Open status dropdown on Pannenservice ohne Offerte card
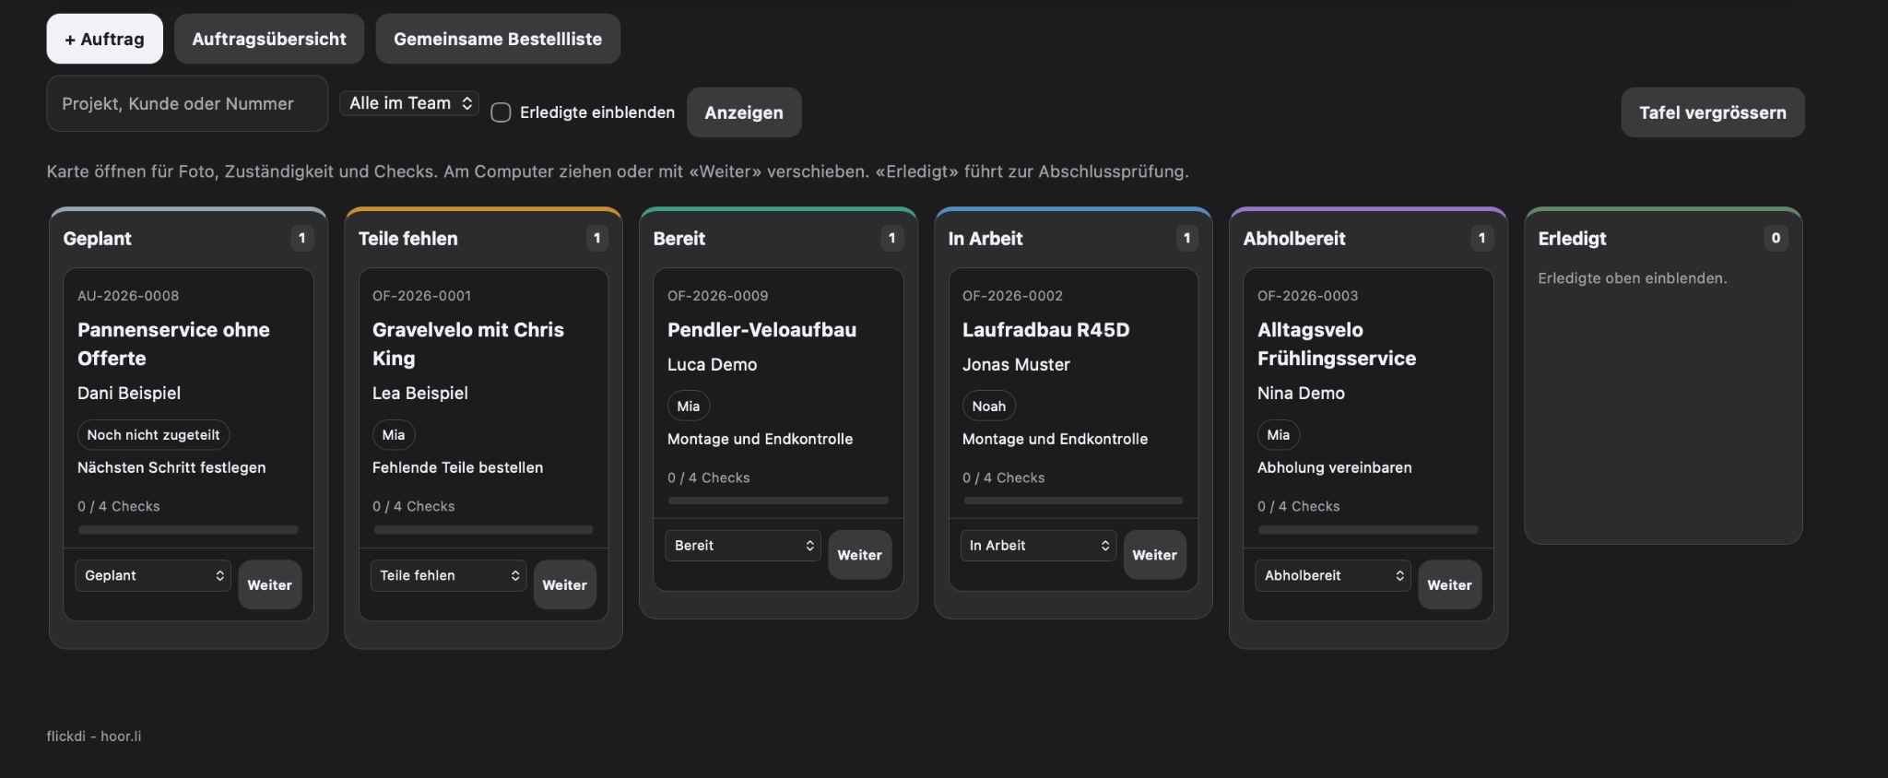The image size is (1888, 778). click(153, 575)
